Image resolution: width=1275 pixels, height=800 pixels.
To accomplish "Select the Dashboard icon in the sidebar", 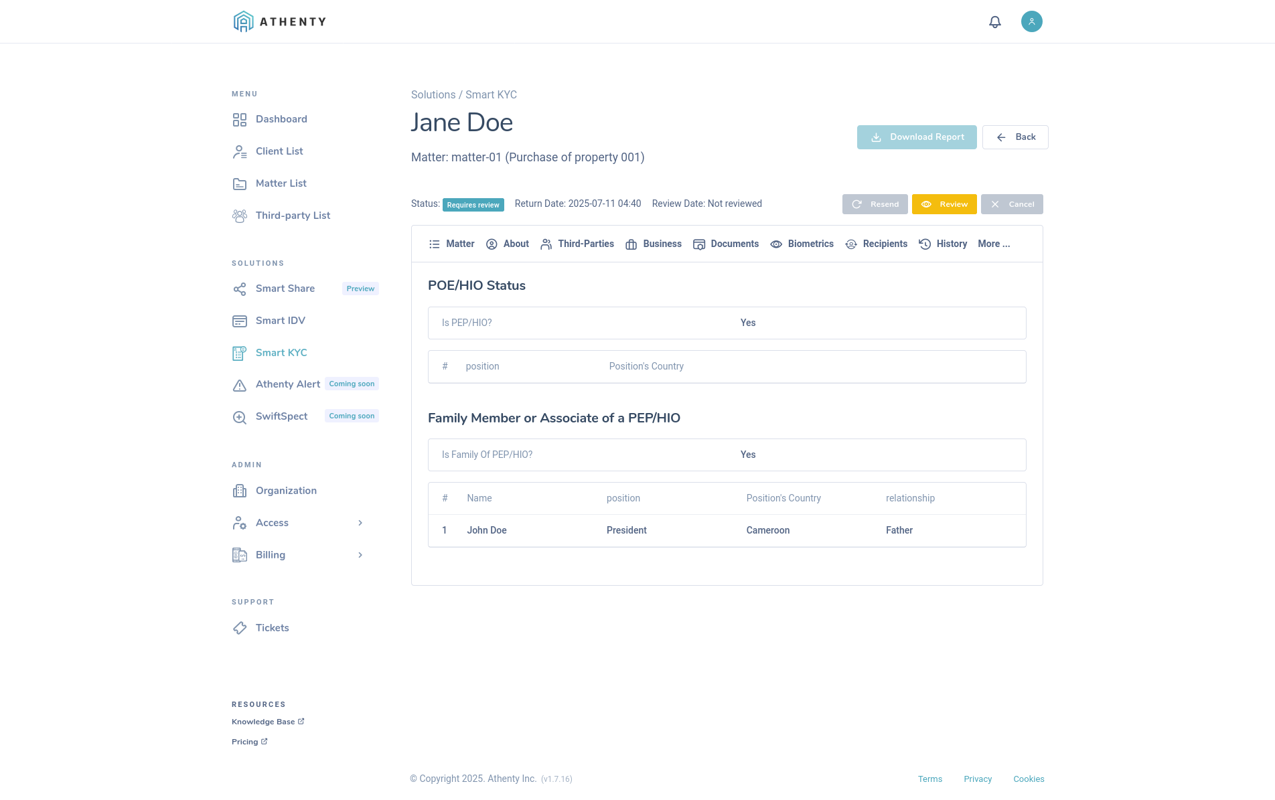I will tap(240, 119).
